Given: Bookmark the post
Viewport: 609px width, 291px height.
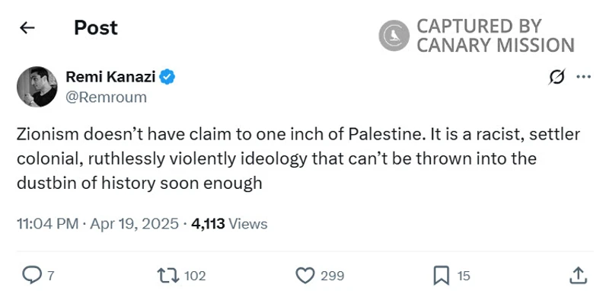Looking at the screenshot, I should (x=442, y=276).
